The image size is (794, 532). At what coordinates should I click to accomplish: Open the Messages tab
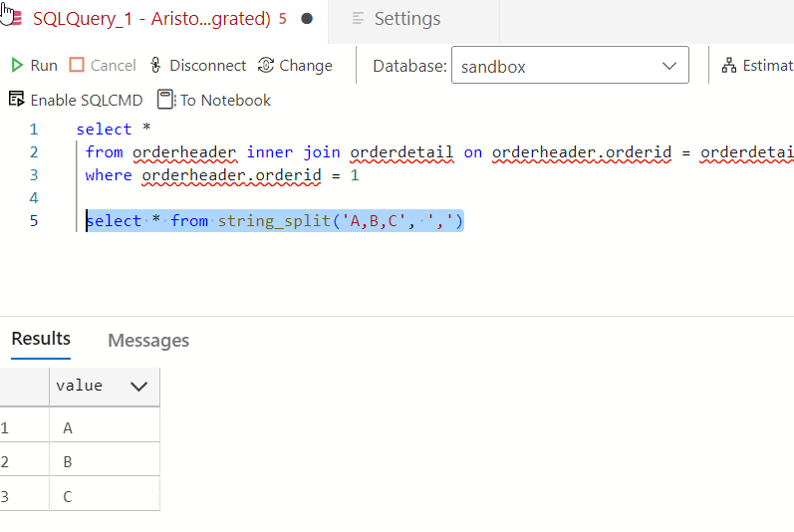pyautogui.click(x=148, y=341)
